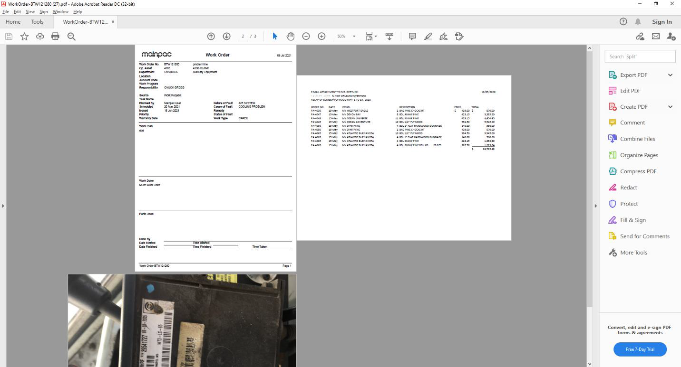This screenshot has height=367, width=681.
Task: Share the file with others icon
Action: coord(671,37)
